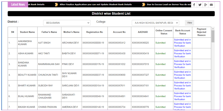
Task: Expand the District dropdown showing BEGUSARAI
Action: [x=67, y=23]
